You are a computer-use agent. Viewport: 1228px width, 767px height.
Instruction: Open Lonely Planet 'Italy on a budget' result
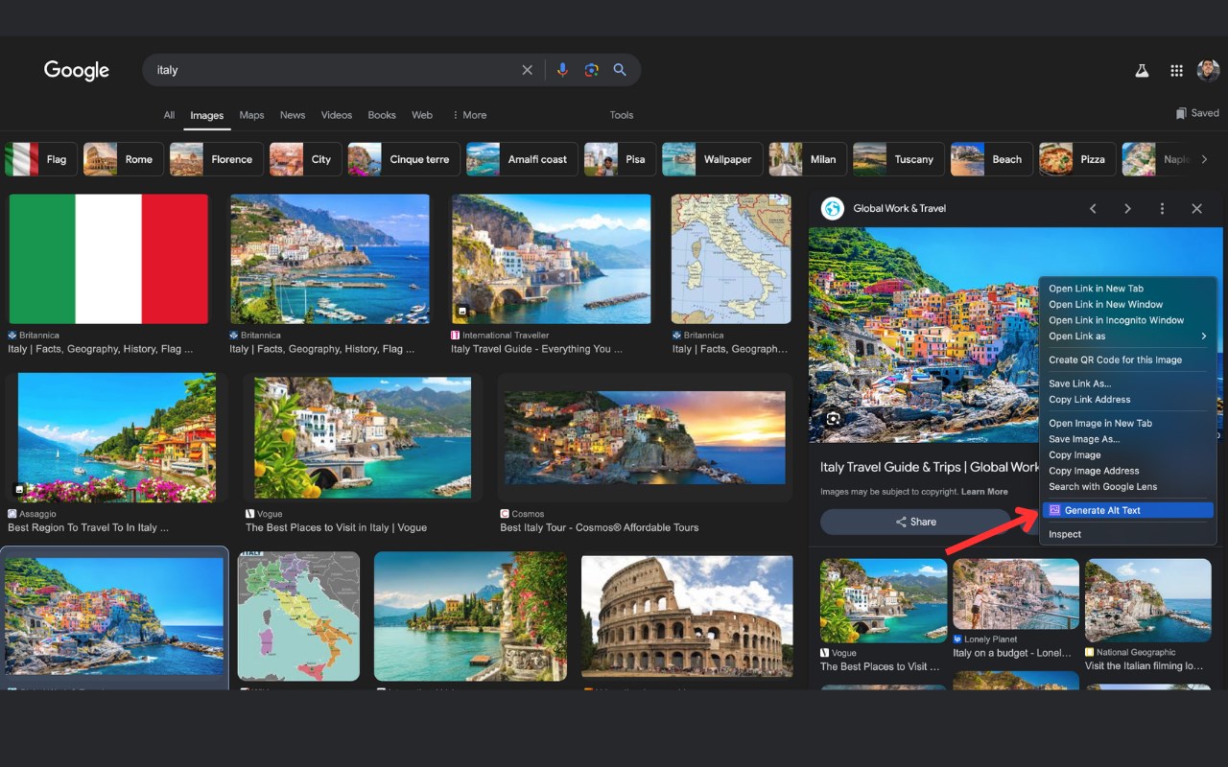tap(1015, 594)
